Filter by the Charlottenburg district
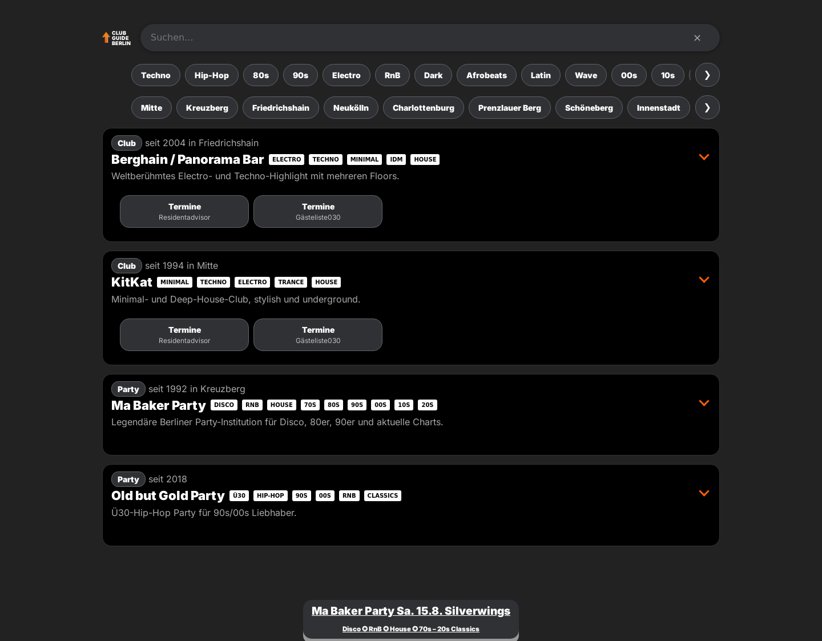Screen dimensions: 822x641 coord(424,108)
